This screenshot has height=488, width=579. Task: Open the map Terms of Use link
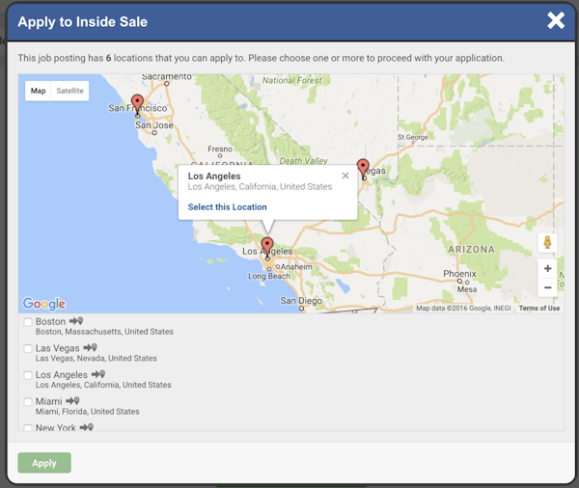click(538, 309)
